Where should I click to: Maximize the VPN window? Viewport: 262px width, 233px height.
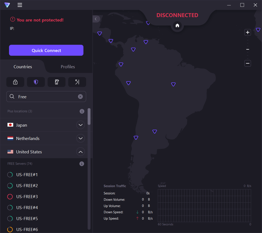coord(242,5)
